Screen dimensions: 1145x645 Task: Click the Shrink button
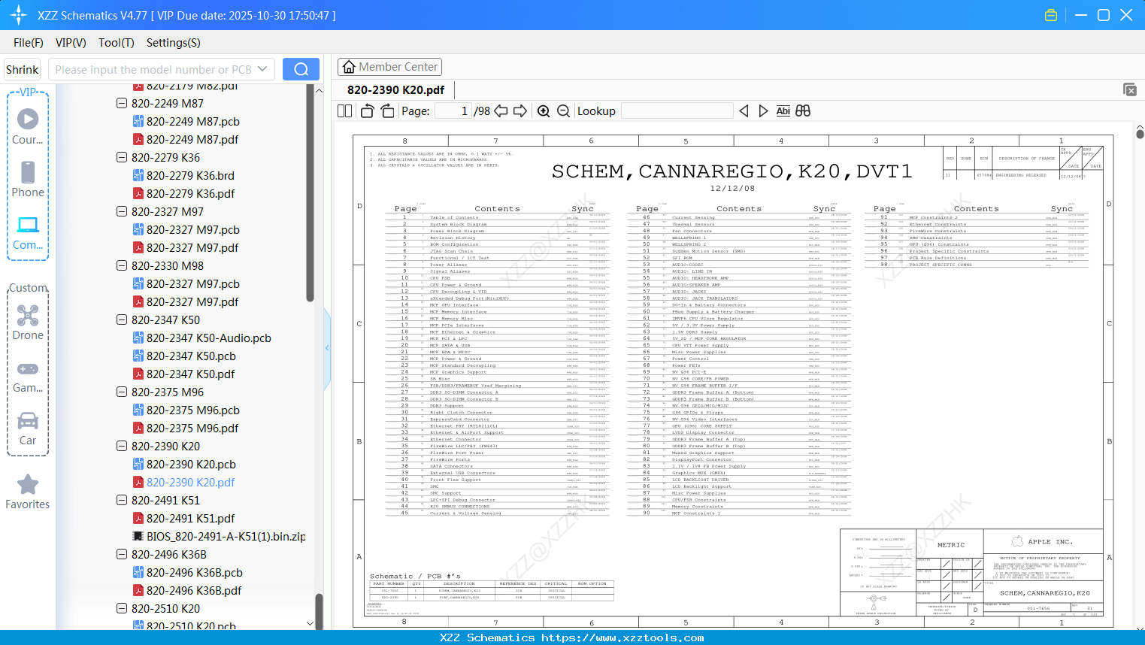tap(23, 69)
